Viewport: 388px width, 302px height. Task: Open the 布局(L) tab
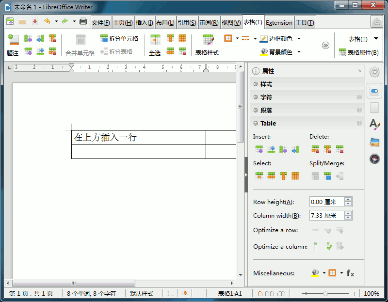point(165,23)
